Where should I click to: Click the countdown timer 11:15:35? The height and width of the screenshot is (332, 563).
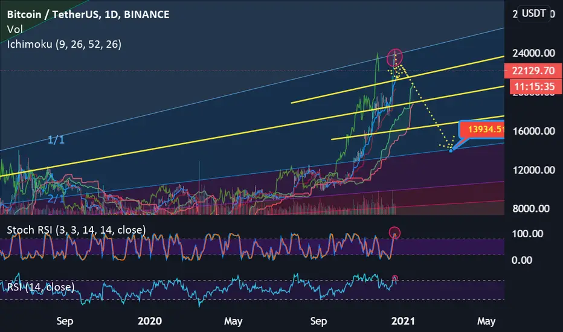click(535, 86)
